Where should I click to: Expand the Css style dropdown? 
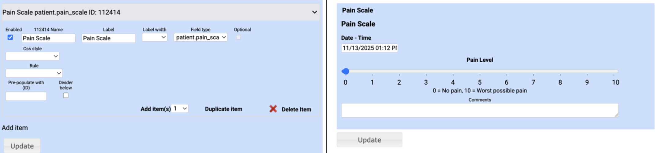[32, 56]
